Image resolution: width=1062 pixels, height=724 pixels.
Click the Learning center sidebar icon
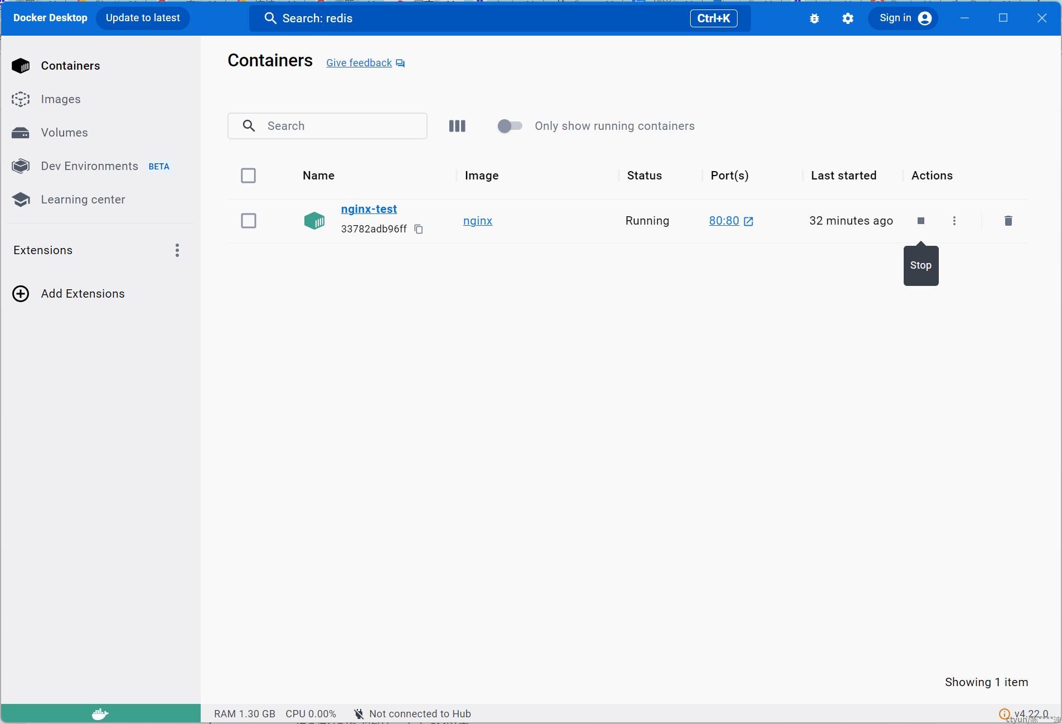21,200
